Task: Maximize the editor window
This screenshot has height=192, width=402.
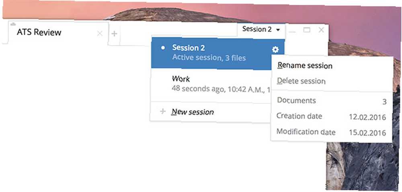Action: [307, 30]
